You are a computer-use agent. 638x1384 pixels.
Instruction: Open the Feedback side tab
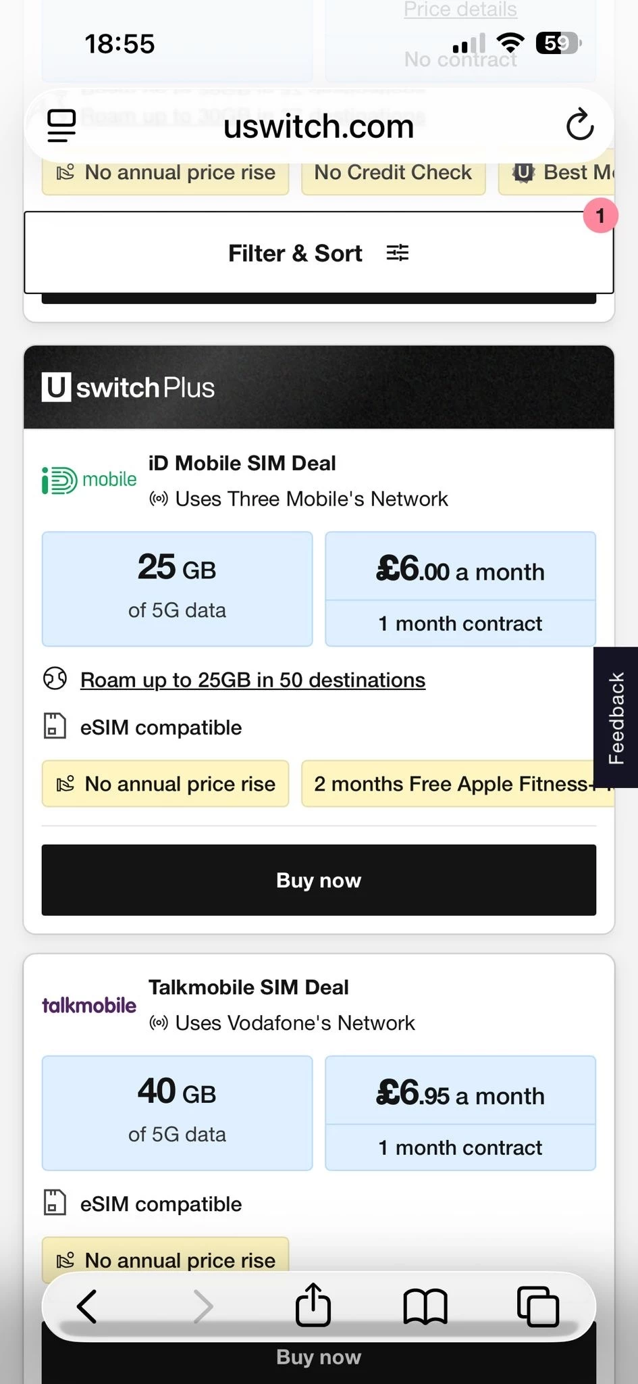coord(616,718)
